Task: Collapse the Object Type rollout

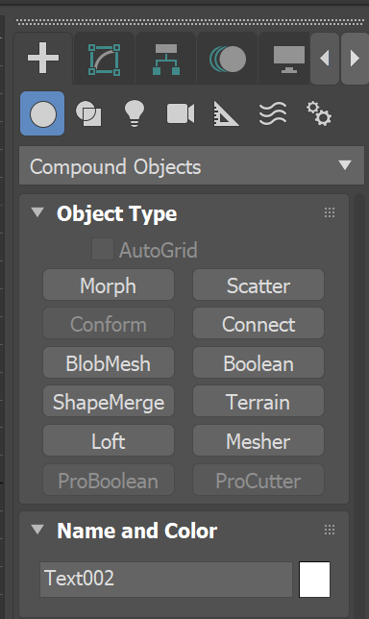Action: 37,212
